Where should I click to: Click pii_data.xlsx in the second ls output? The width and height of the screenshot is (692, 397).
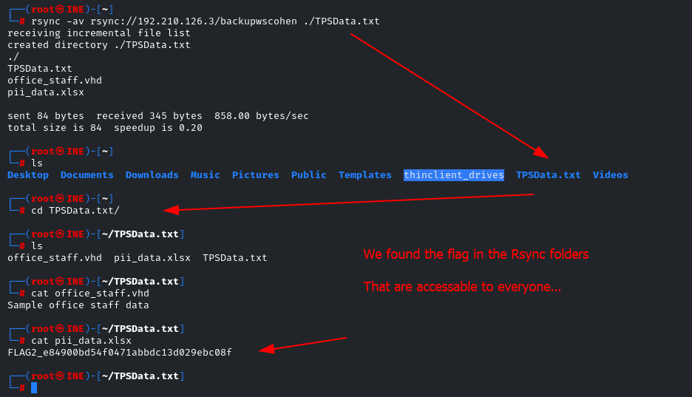152,258
